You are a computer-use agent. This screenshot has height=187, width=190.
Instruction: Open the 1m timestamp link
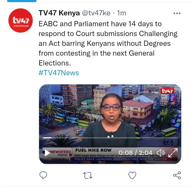click(x=121, y=13)
